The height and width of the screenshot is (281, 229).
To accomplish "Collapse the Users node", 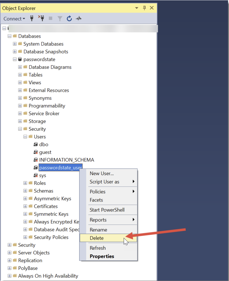I will (x=25, y=137).
